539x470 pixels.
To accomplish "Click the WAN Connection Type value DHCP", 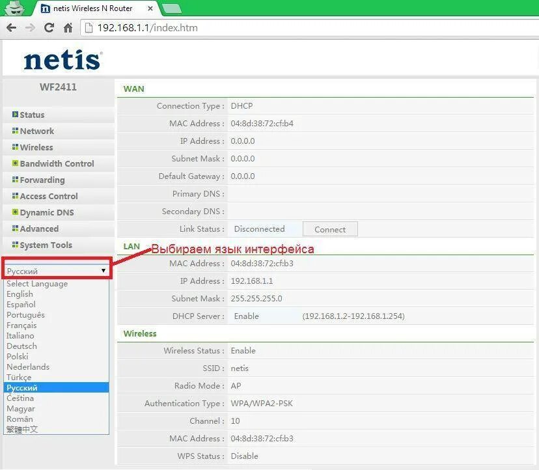I will click(x=242, y=106).
